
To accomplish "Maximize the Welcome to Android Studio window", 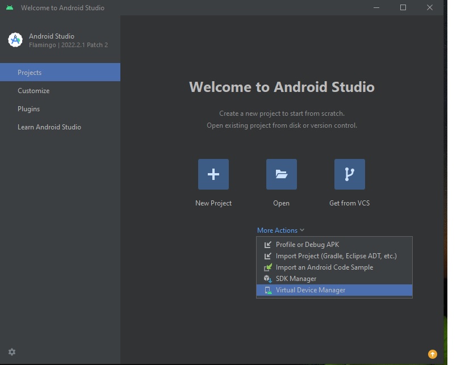I will coord(403,7).
